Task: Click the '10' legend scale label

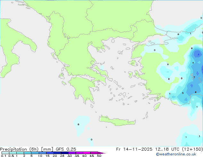Action: 40,156
